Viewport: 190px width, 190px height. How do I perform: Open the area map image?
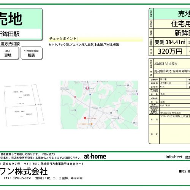pyautogui.click(x=99, y=105)
